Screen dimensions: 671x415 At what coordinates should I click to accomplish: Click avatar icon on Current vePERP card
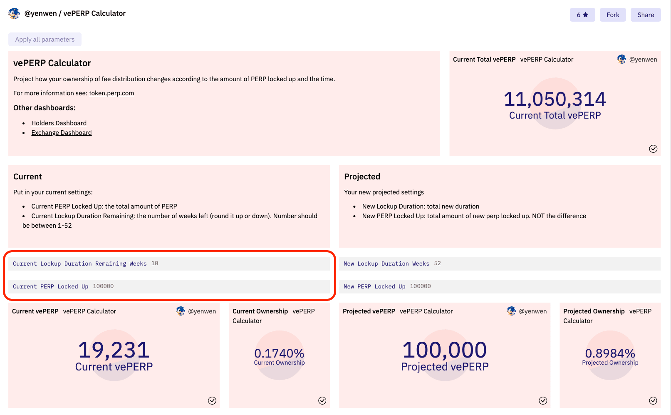coord(181,311)
